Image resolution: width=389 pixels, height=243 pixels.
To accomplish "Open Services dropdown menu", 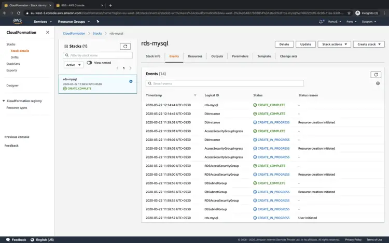I will (x=43, y=22).
